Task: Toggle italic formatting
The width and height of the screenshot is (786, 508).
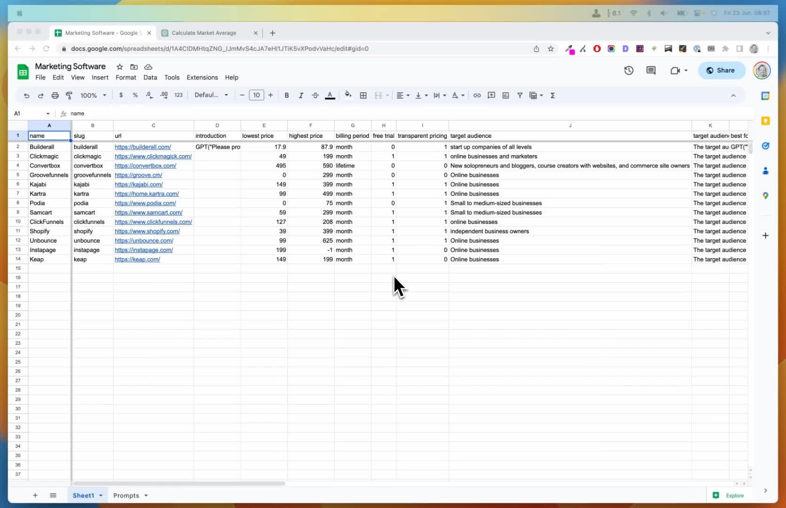Action: pos(301,95)
